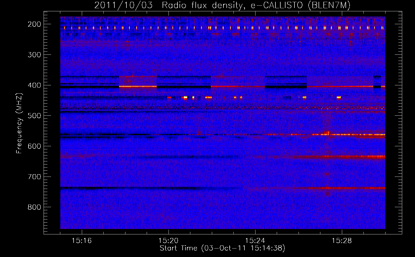Click the 'Start Time (03-Oct-11 15:14:38)' label
Viewport: 415px width, 257px height.
[x=222, y=248]
